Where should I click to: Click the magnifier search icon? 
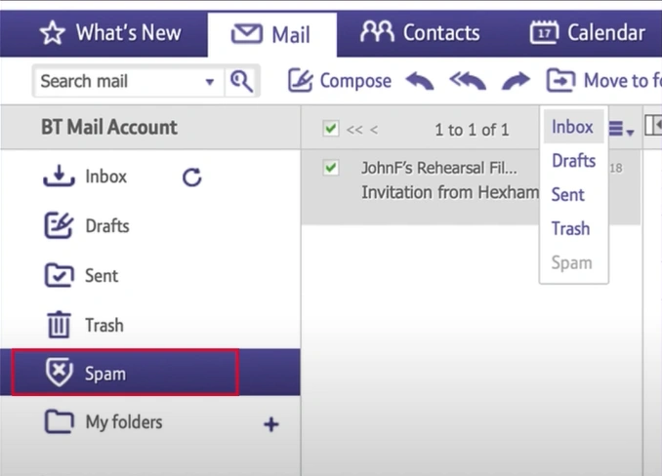tap(241, 81)
